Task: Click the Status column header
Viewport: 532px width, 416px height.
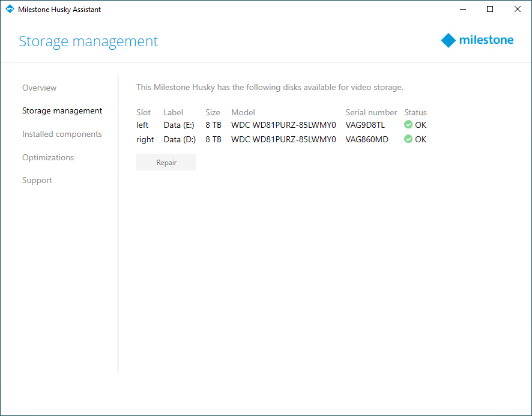Action: click(x=416, y=112)
